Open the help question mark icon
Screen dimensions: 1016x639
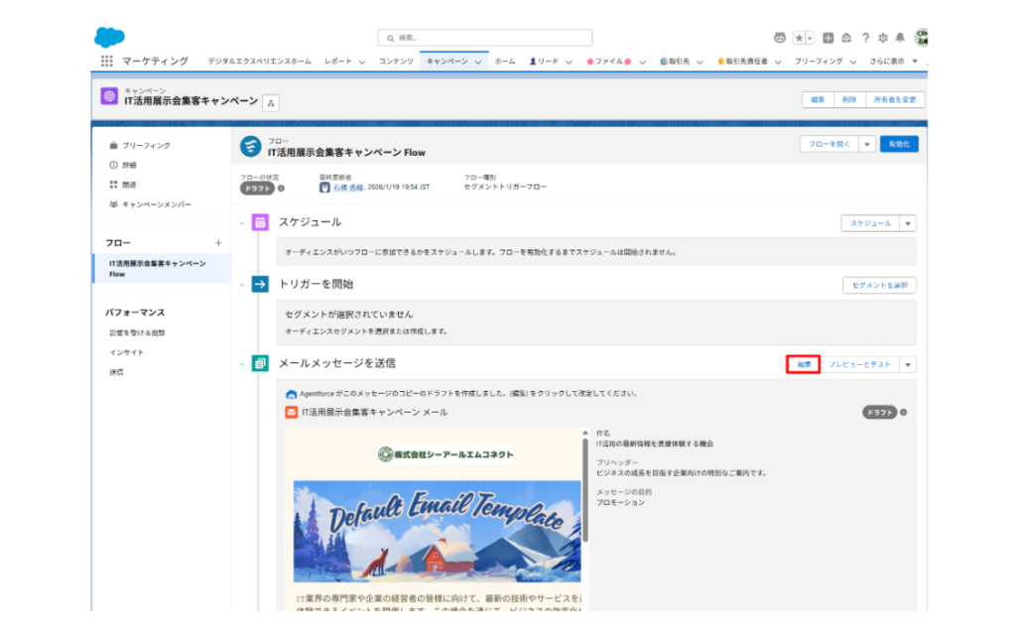coord(865,38)
